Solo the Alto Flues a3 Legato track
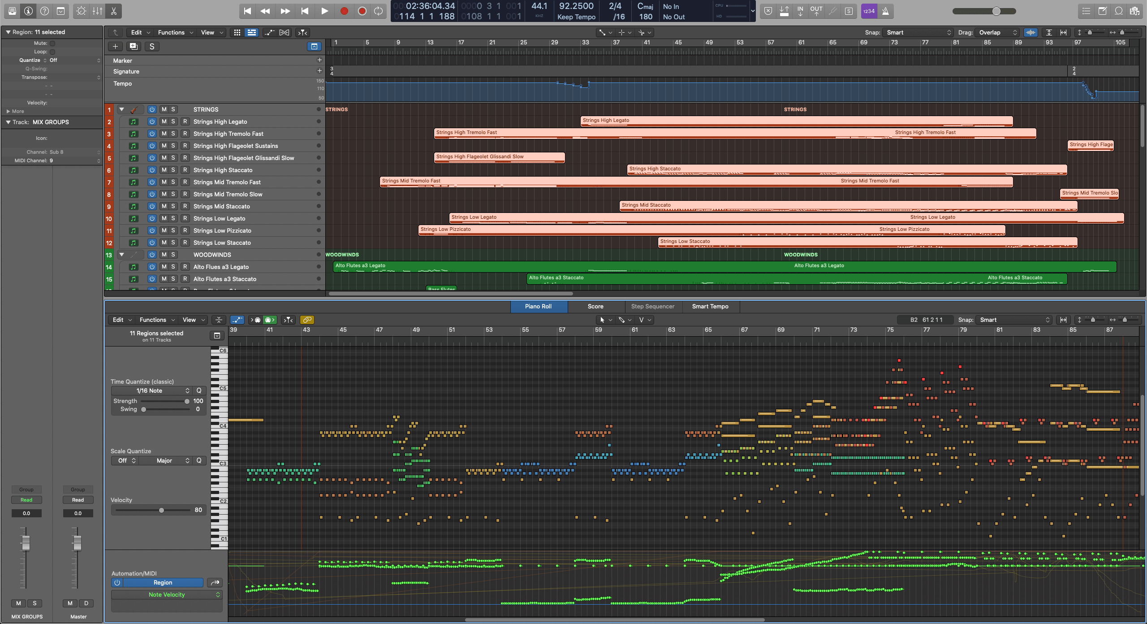Viewport: 1147px width, 624px height. [x=172, y=267]
